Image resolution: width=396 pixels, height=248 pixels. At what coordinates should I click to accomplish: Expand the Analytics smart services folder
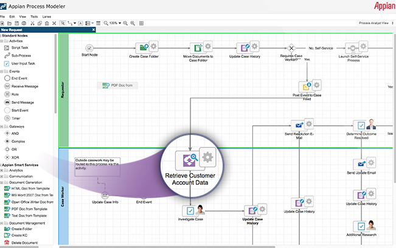[x=1, y=171]
